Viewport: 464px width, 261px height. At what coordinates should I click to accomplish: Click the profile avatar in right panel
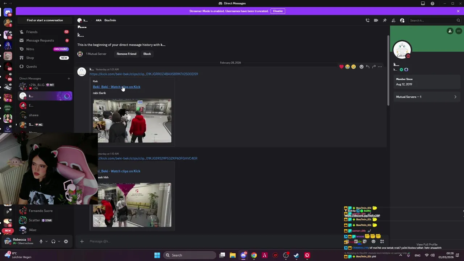point(402,50)
